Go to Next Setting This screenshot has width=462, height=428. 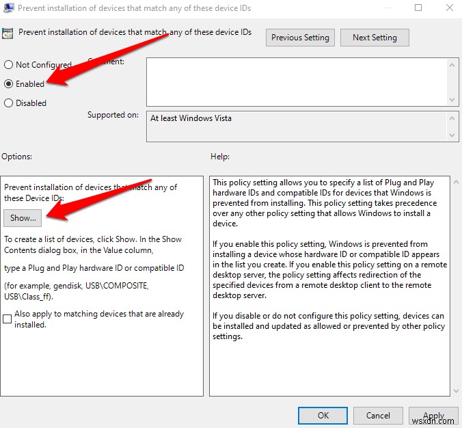[x=375, y=38]
